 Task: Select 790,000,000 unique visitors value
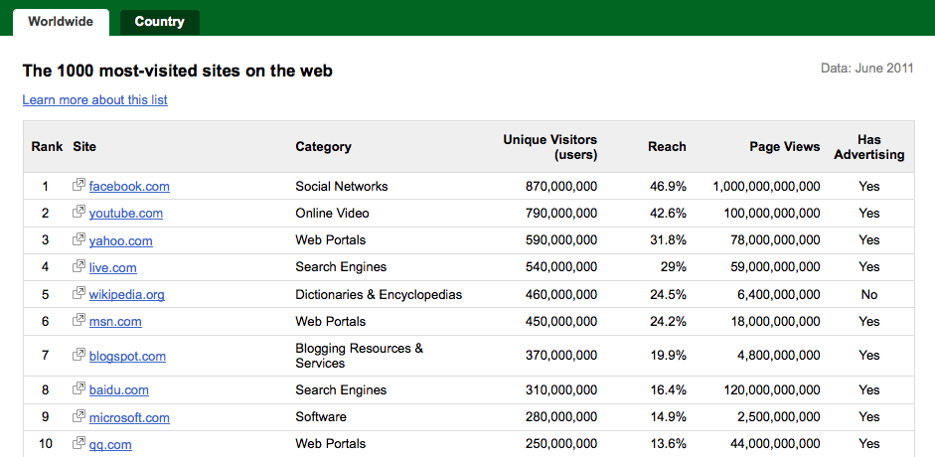[x=561, y=214]
